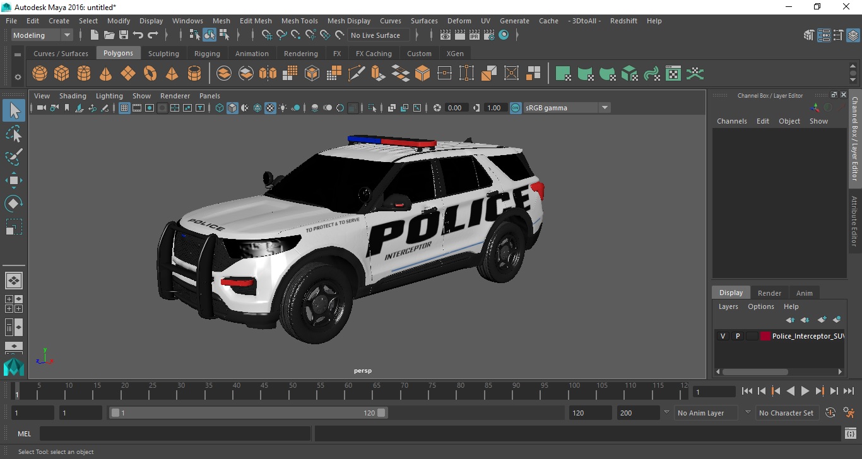The image size is (862, 459).
Task: Click the Undo arrow icon
Action: click(x=138, y=35)
